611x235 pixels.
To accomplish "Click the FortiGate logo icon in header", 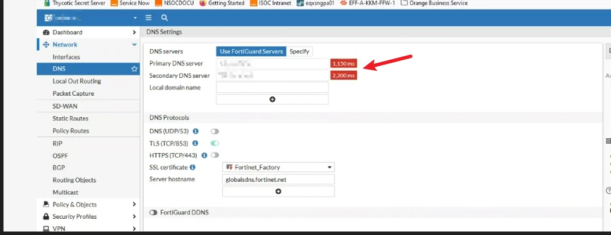I will (48, 18).
